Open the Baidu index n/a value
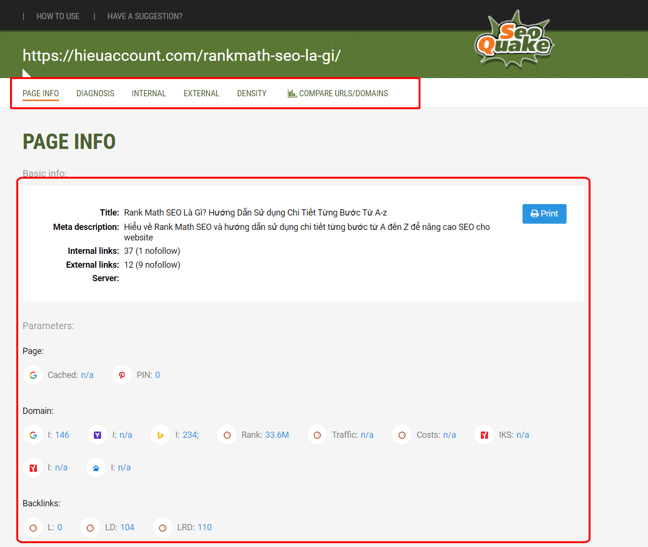This screenshot has height=547, width=648. point(125,467)
